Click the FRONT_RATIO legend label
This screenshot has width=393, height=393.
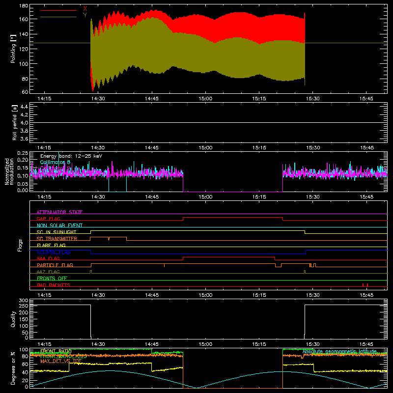(56, 351)
